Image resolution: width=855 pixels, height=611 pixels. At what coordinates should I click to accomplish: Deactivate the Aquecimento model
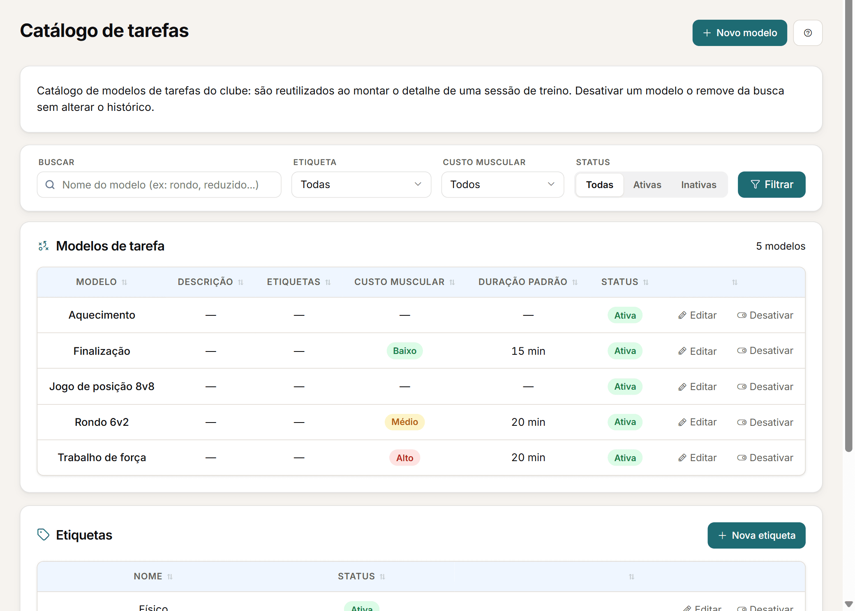click(765, 315)
